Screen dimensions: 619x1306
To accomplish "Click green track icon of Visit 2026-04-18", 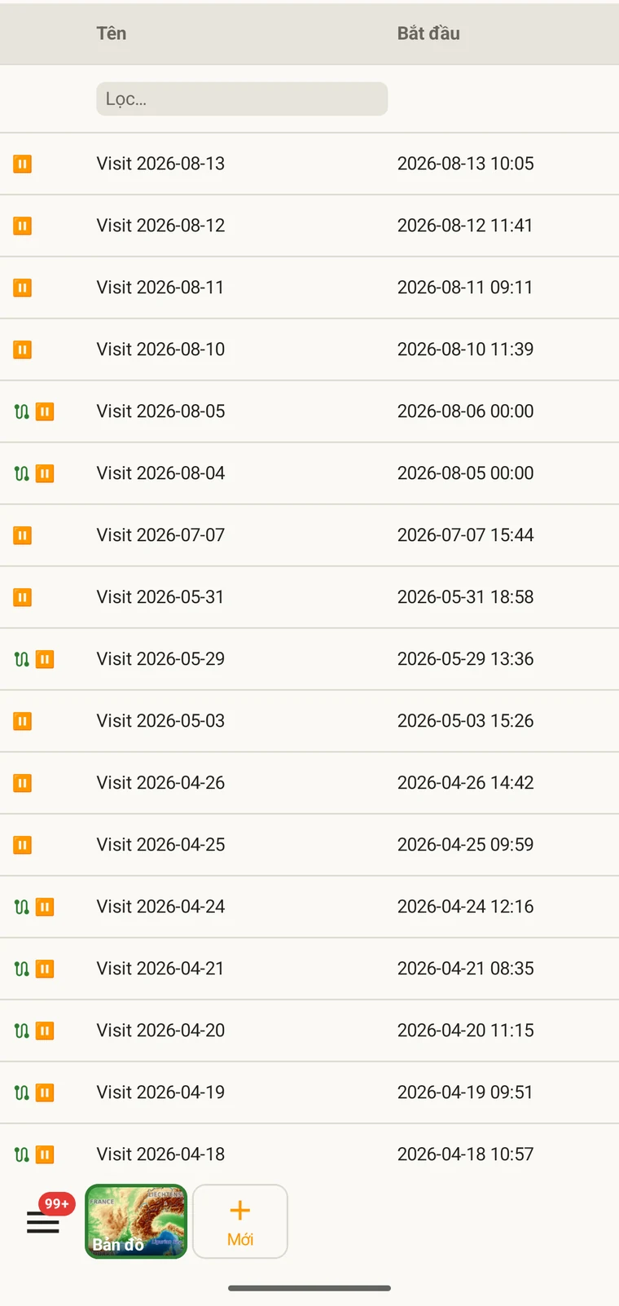I will point(22,1154).
